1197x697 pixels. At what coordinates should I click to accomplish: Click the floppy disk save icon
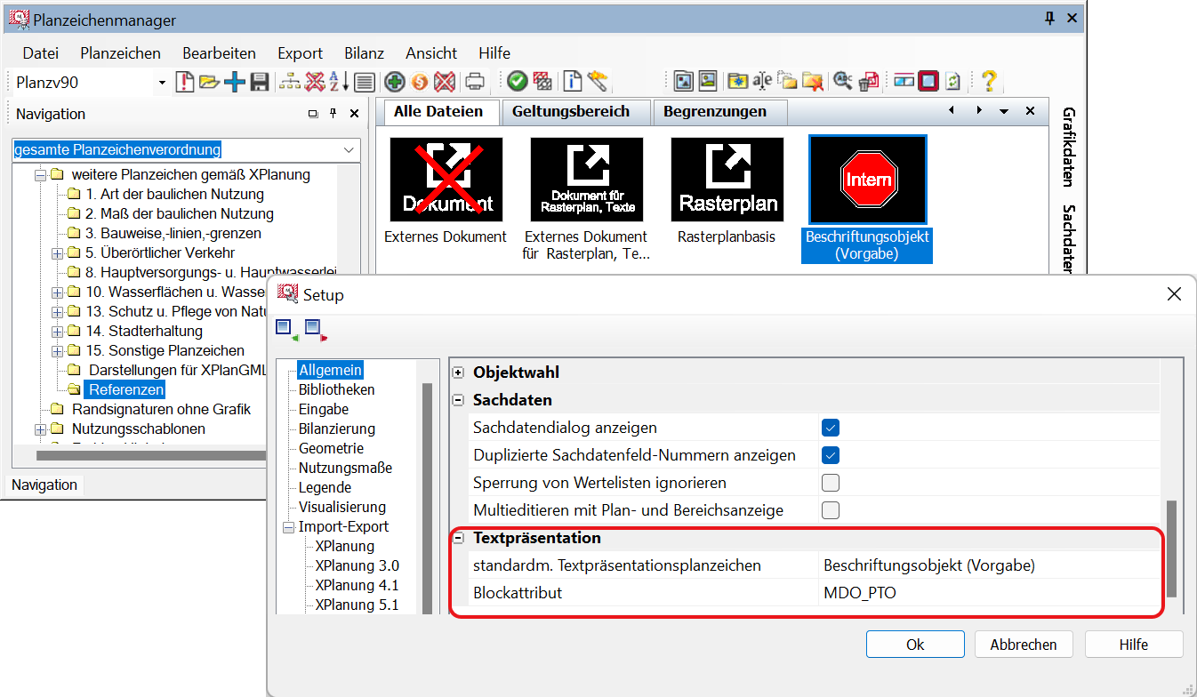point(260,83)
